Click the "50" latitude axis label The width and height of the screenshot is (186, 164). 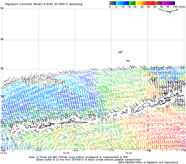point(2,148)
